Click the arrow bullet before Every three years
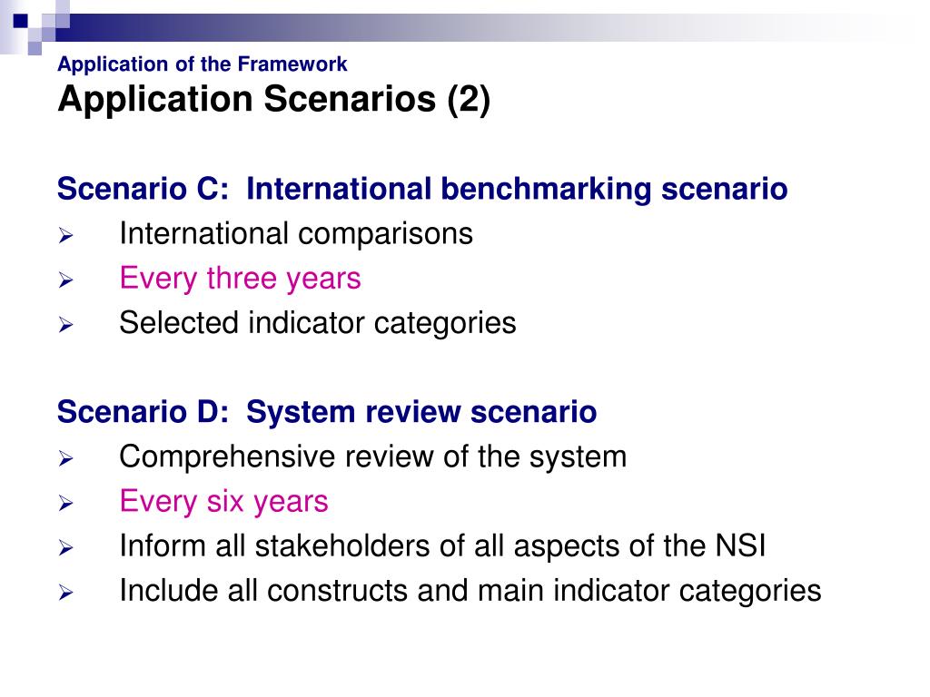Viewport: 930px width, 697px height. coord(65,280)
